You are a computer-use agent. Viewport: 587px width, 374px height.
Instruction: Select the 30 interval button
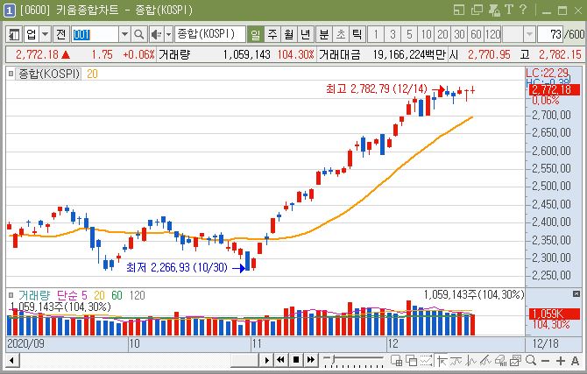[x=459, y=35]
